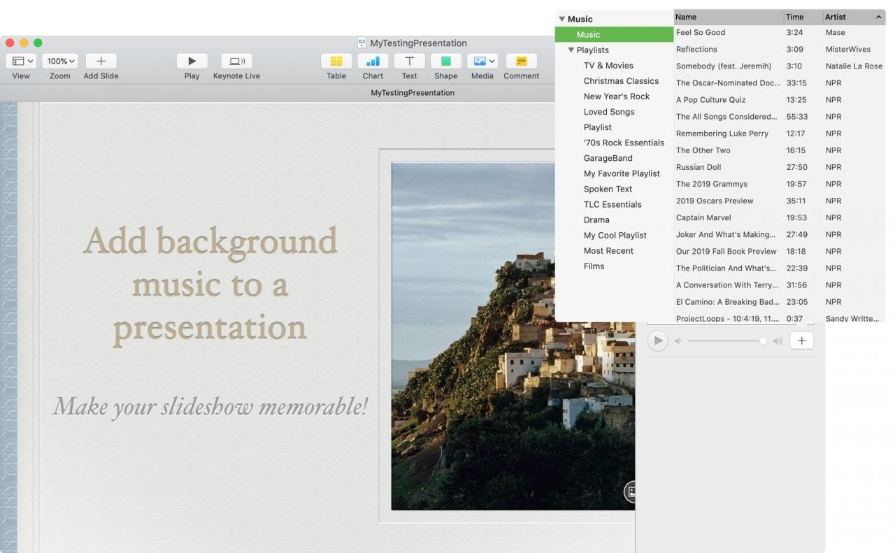Open the 100% Zoom dropdown
This screenshot has width=895, height=553.
(60, 62)
